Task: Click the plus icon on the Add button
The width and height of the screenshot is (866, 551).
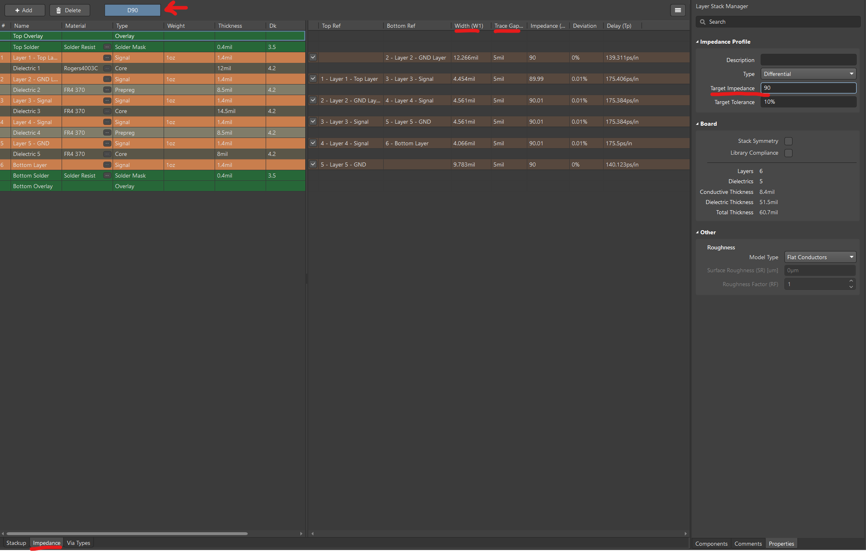Action: pos(17,10)
